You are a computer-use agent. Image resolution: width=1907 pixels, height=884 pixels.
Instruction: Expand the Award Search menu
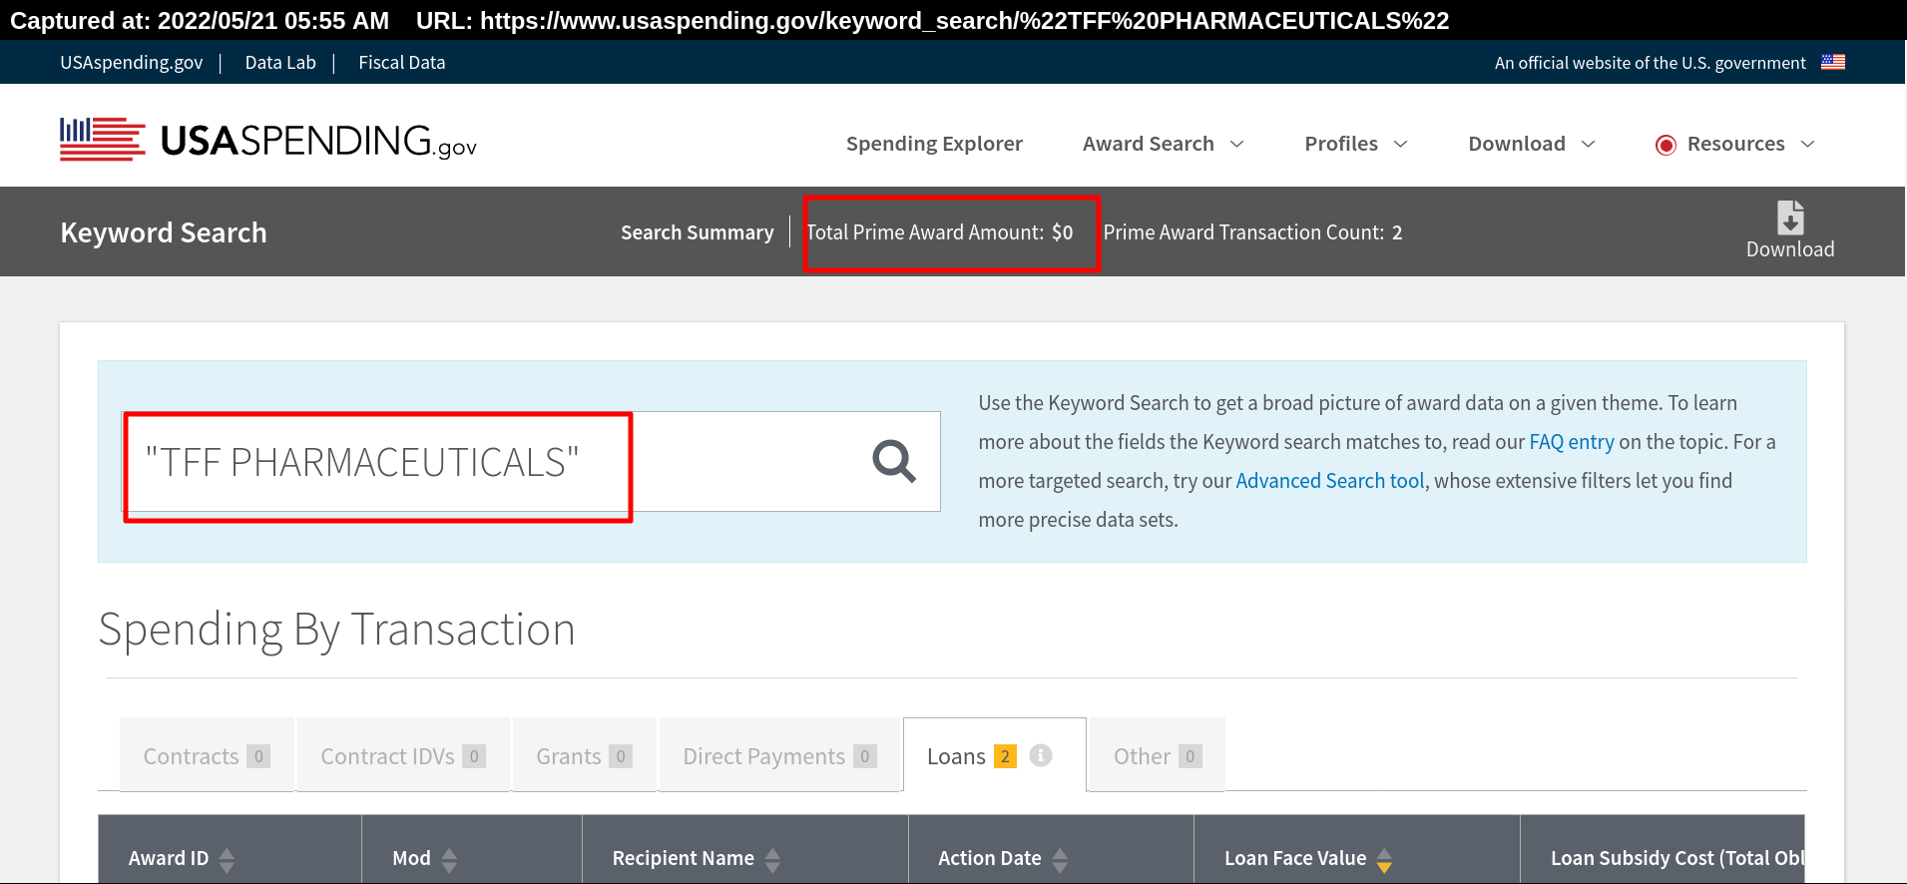click(x=1164, y=144)
